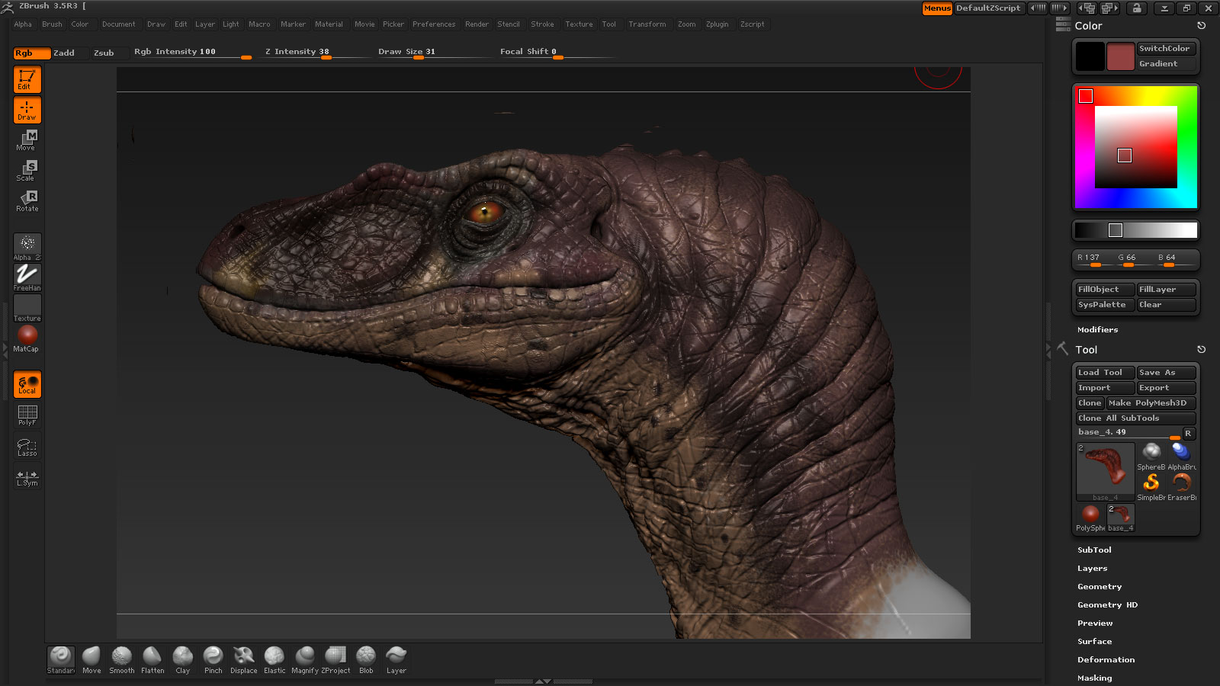Pick the Smooth brush in bottom shelf
Image resolution: width=1220 pixels, height=686 pixels.
(x=121, y=656)
